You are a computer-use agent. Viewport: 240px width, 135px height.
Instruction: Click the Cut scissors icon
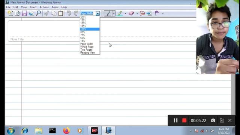46,13
